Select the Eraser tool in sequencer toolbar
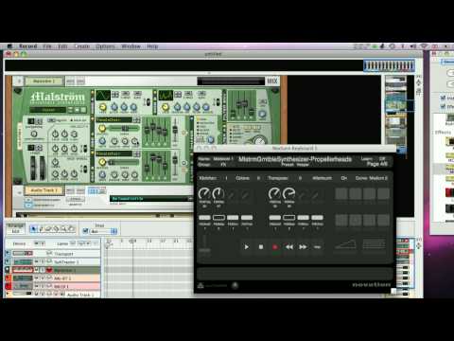This screenshot has height=341, width=454. coord(48,229)
